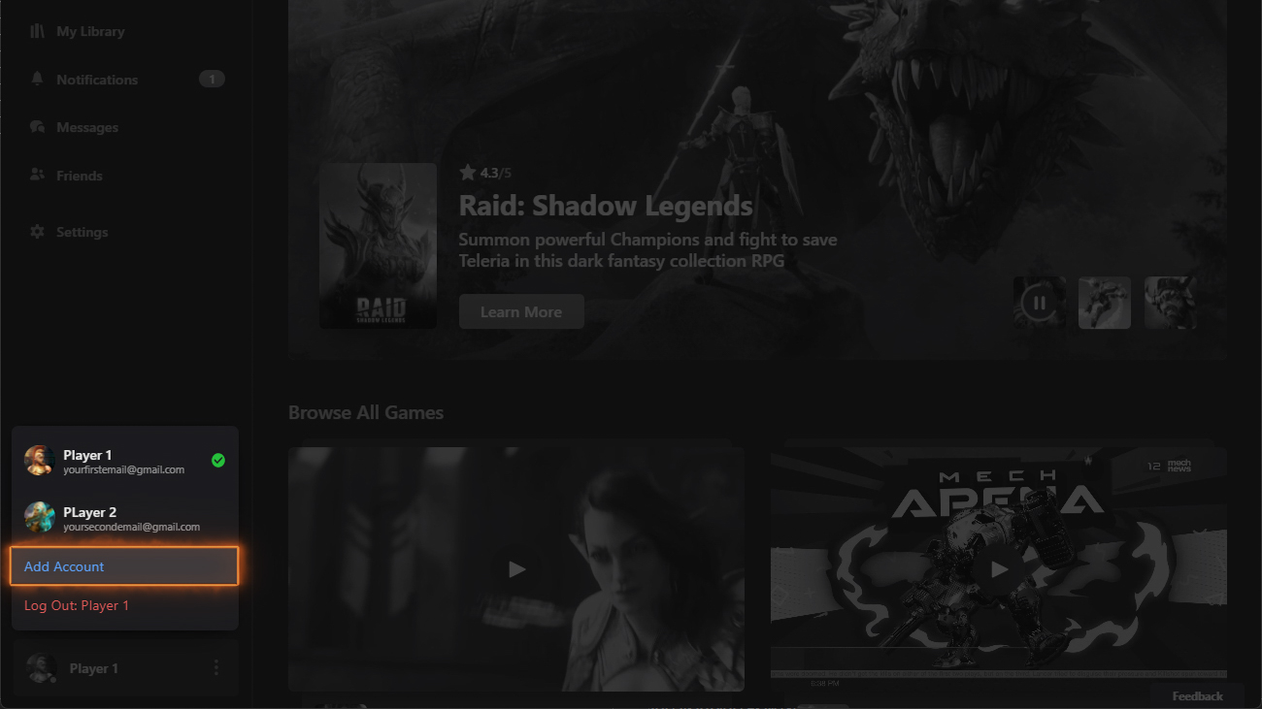Viewport: 1262px width, 709px height.
Task: Select the yoursecondemail@gmail.com address
Action: tap(131, 527)
